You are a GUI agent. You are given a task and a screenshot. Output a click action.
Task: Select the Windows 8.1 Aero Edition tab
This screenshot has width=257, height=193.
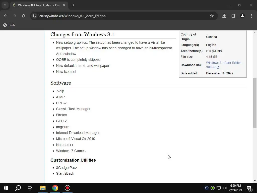pos(39,5)
